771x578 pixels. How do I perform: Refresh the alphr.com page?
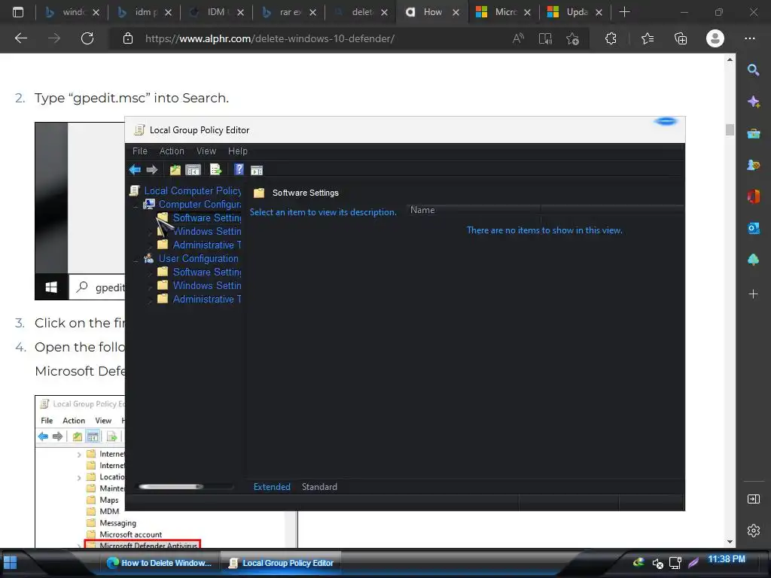pos(87,38)
